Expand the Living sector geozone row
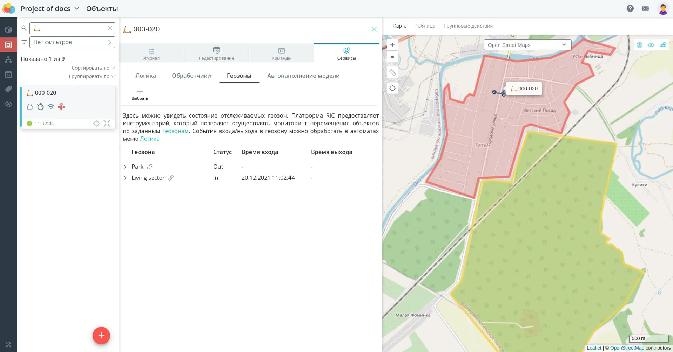This screenshot has width=673, height=352. point(125,178)
